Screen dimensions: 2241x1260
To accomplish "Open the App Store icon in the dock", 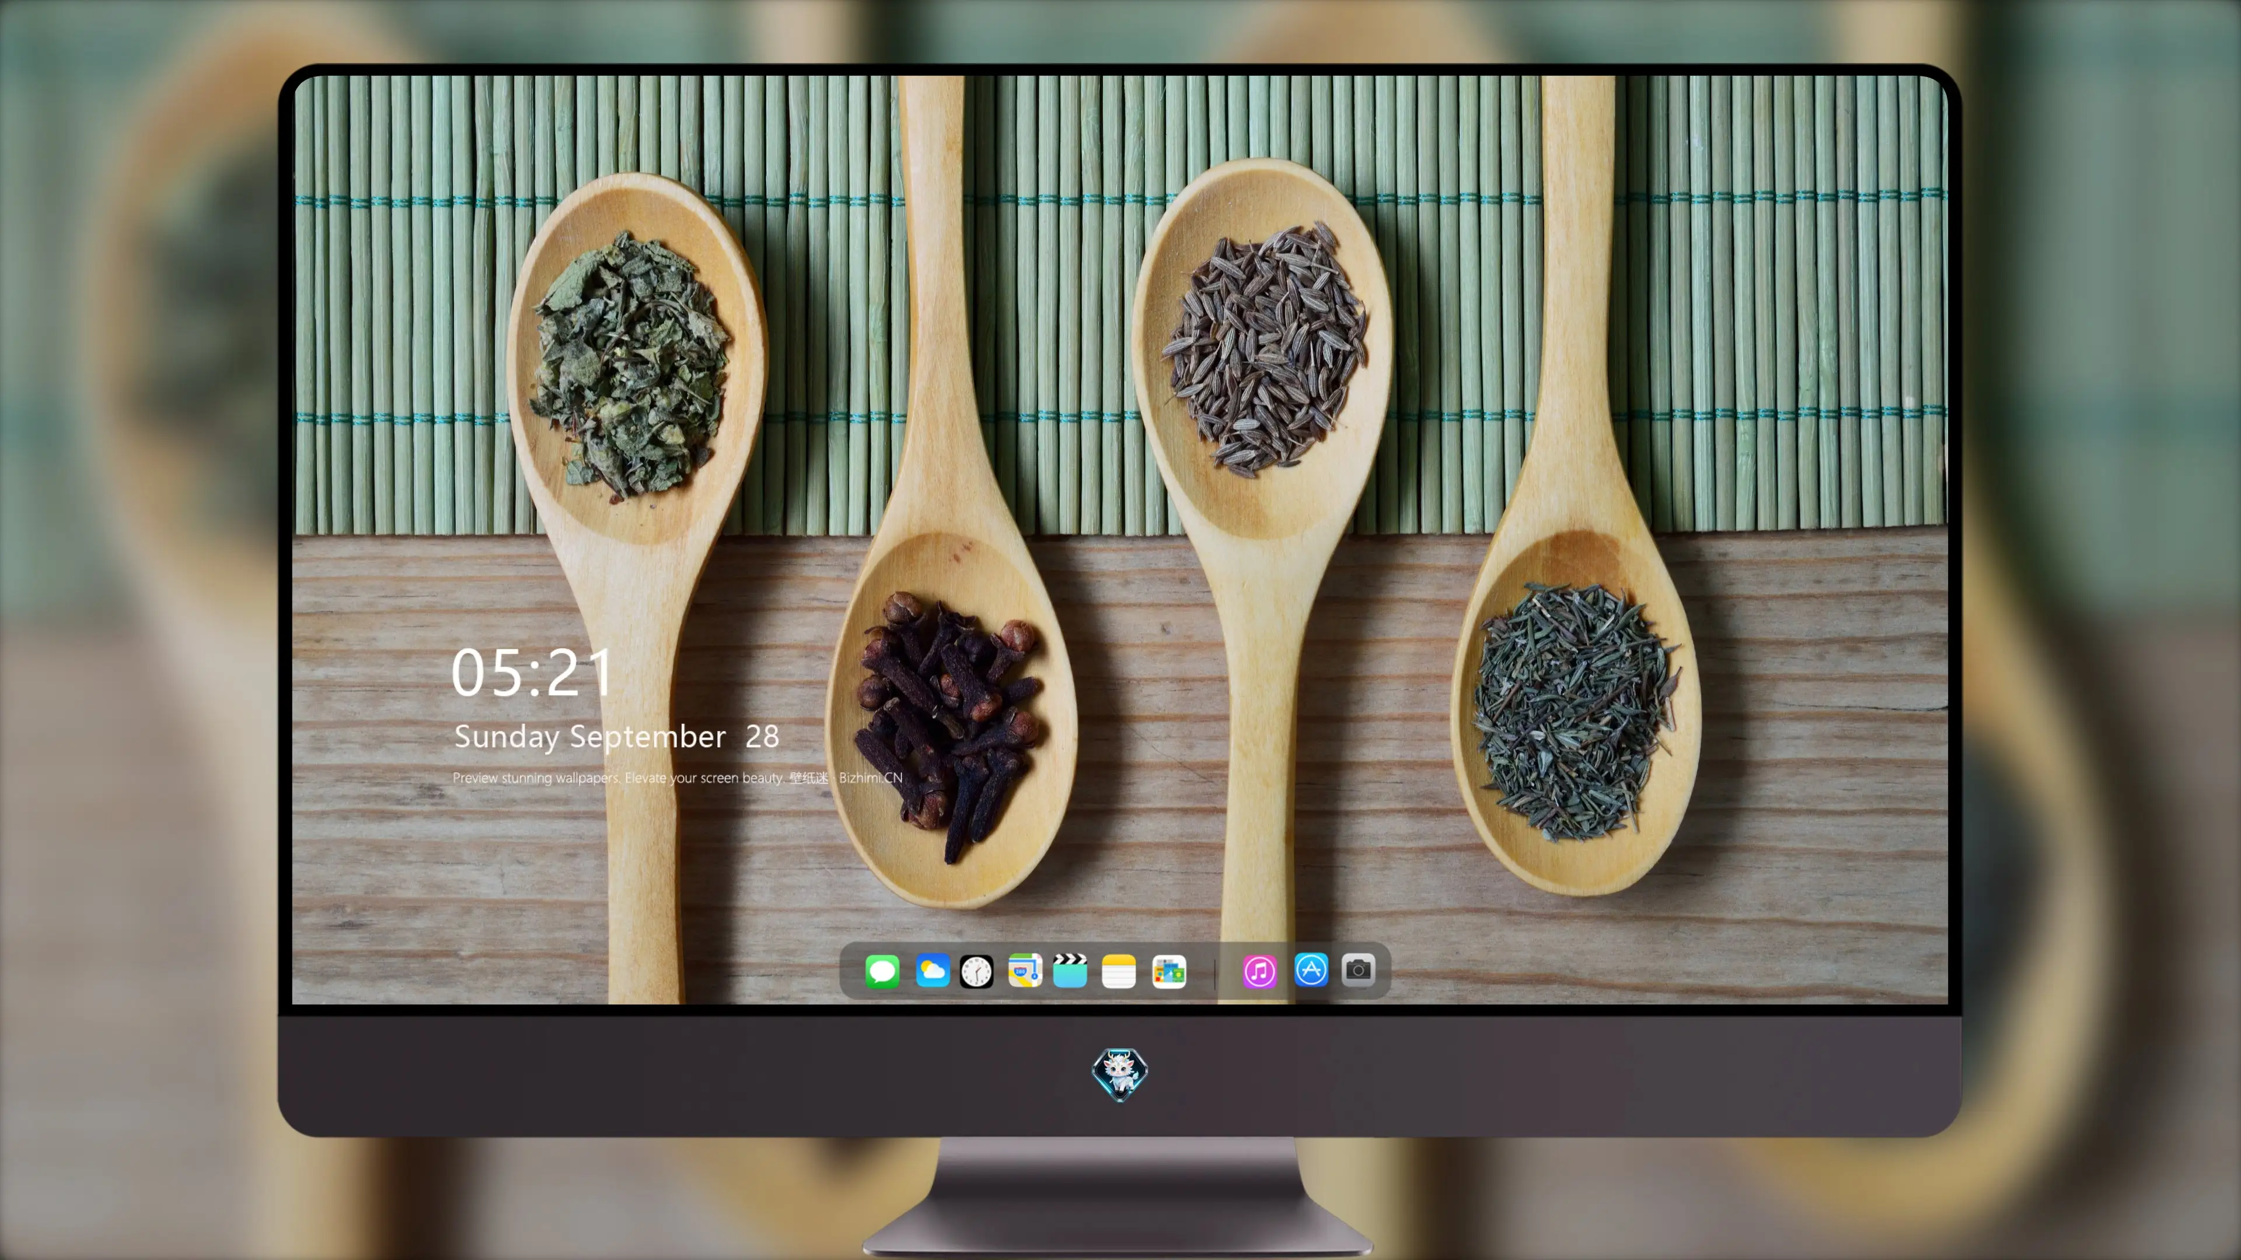I will 1311,971.
